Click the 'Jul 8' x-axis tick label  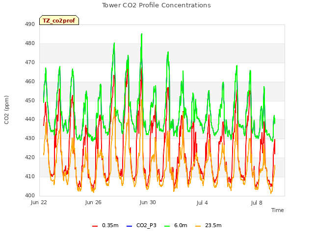(x=257, y=203)
